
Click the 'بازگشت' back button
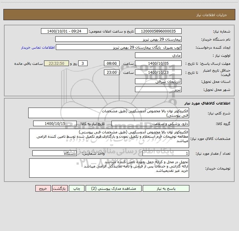click(60, 189)
